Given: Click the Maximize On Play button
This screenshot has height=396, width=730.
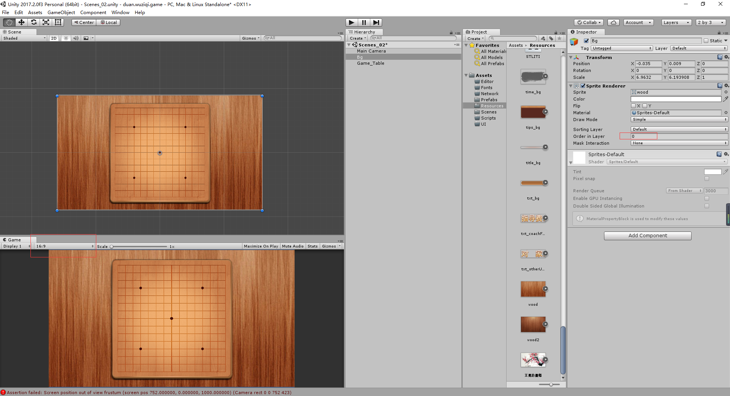Looking at the screenshot, I should [x=261, y=246].
